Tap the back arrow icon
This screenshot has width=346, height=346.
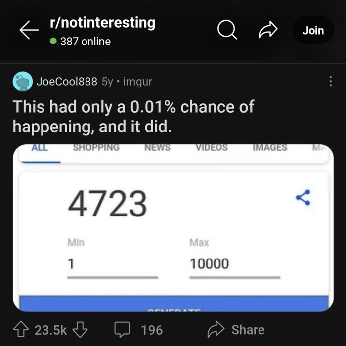(29, 30)
